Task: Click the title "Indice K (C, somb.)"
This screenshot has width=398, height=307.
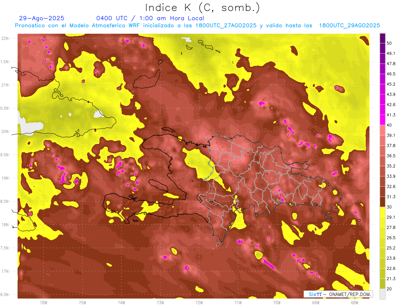Action: (202, 8)
